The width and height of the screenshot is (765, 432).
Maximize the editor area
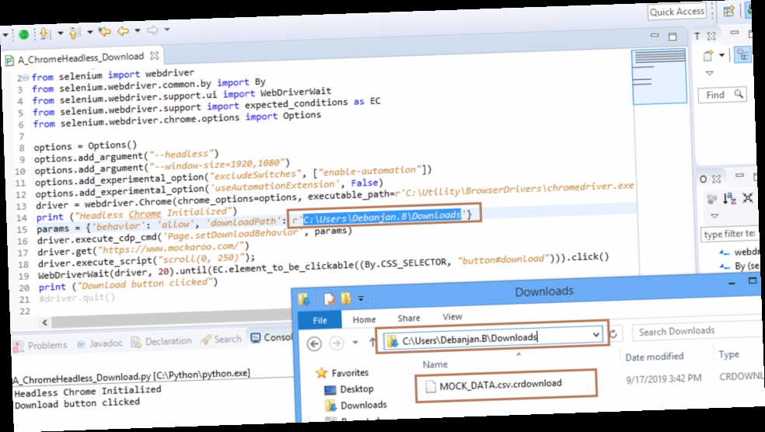click(x=672, y=36)
